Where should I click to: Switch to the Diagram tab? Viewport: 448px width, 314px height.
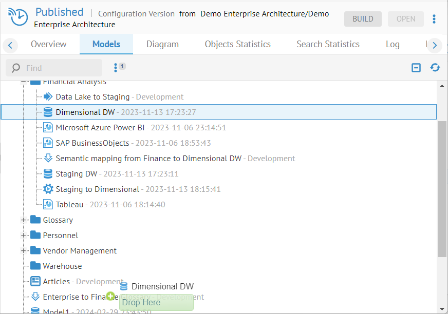click(x=162, y=44)
